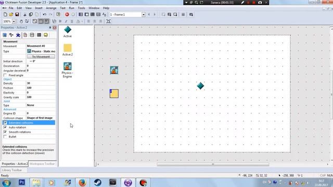Open Firefox from the taskbar
This screenshot has height=187, width=333.
(82, 182)
